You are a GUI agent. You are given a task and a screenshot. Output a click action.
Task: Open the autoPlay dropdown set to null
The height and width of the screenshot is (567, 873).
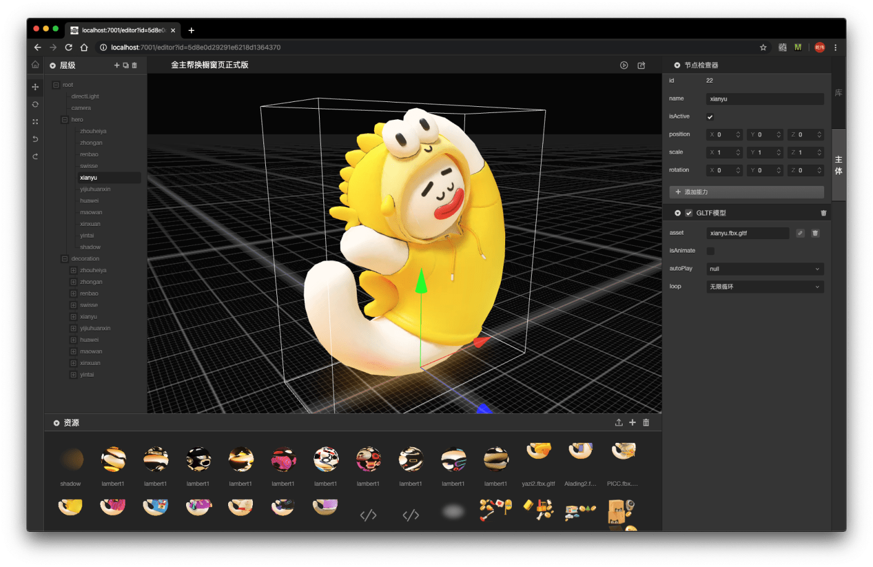(765, 269)
